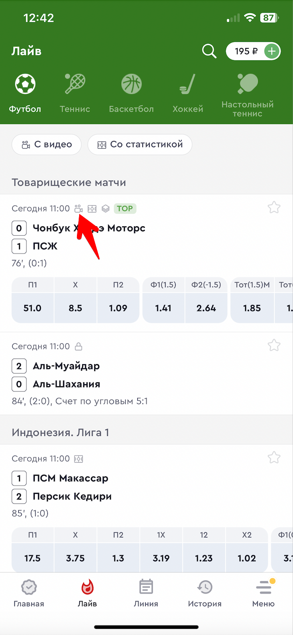Toggle the "С видео" filter
Image resolution: width=293 pixels, height=635 pixels.
pos(47,145)
